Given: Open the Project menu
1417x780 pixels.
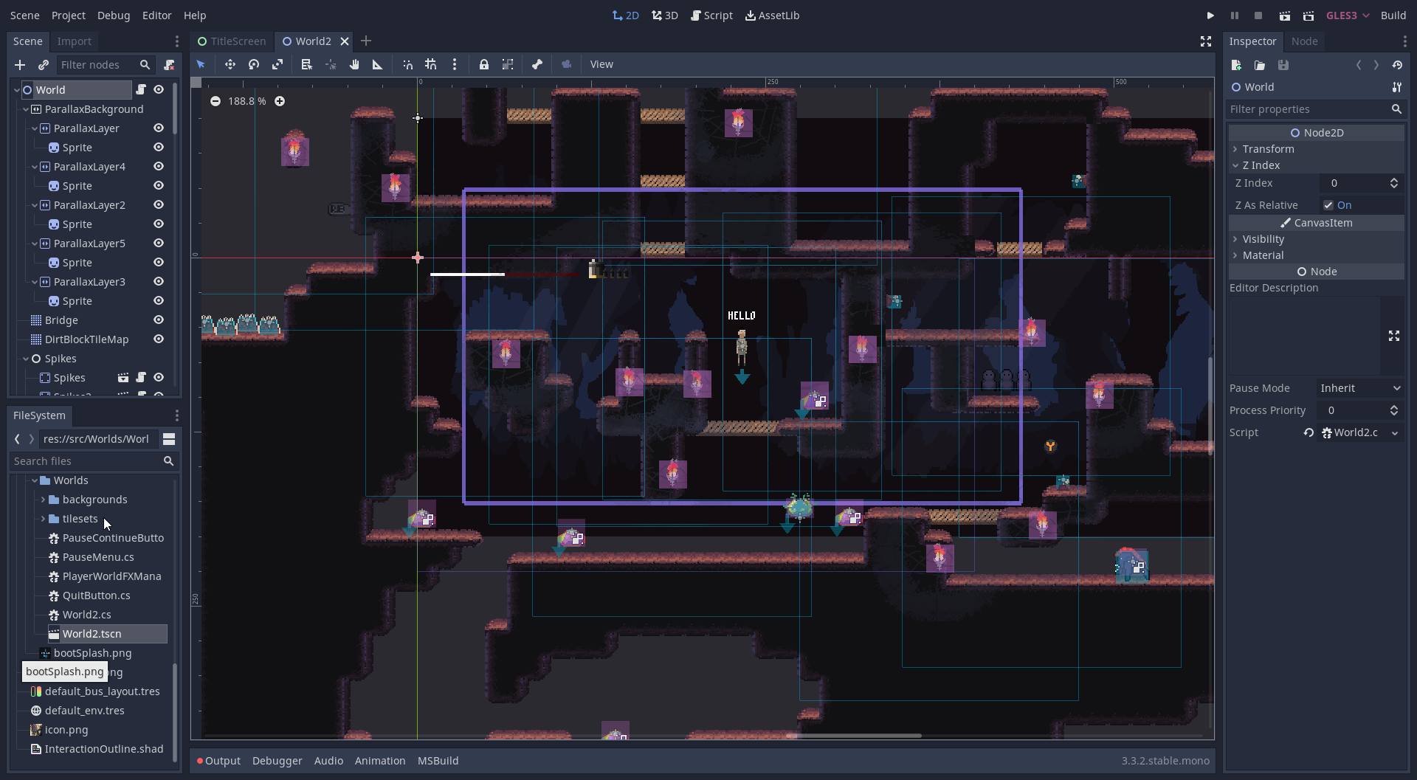Looking at the screenshot, I should tap(69, 15).
